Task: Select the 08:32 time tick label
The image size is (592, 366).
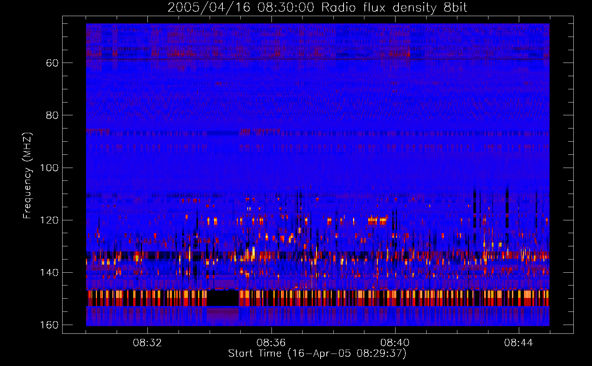Action: (x=147, y=343)
